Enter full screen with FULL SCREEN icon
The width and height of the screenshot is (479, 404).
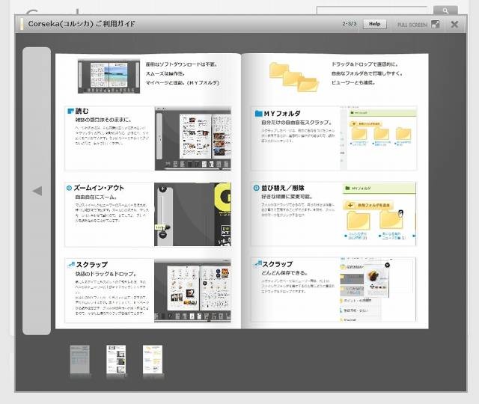coord(436,24)
